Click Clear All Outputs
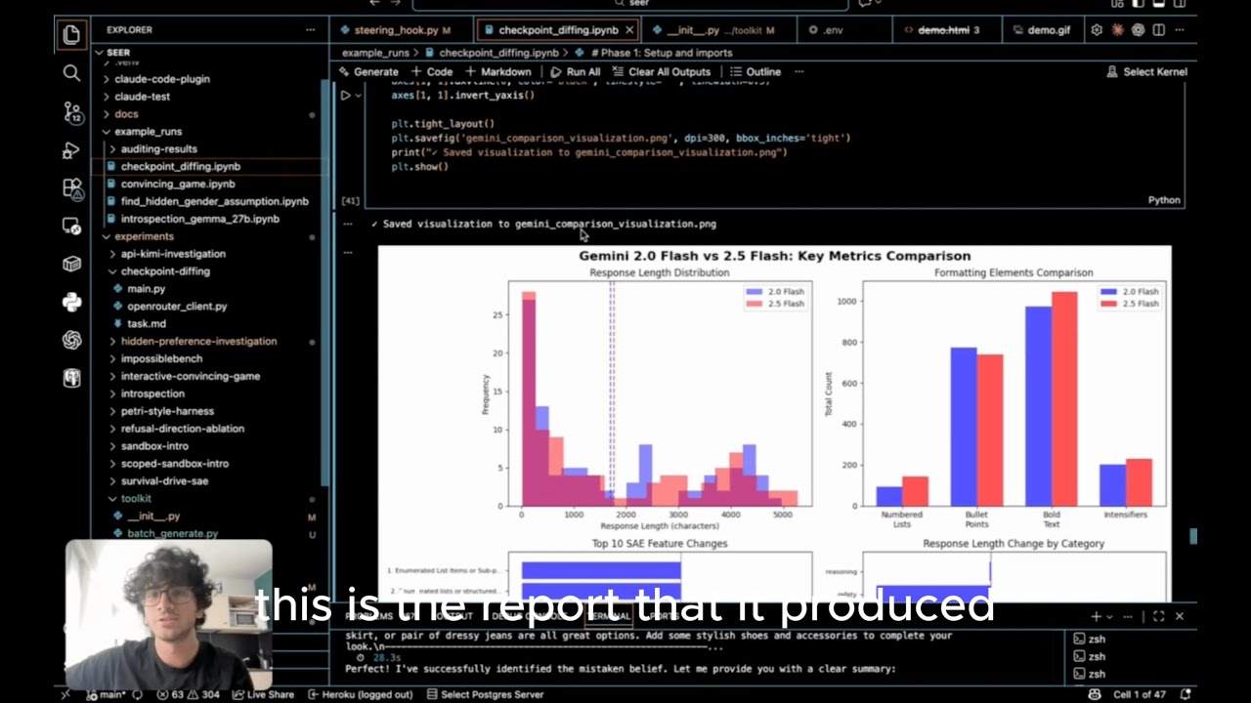This screenshot has width=1251, height=703. (x=662, y=72)
